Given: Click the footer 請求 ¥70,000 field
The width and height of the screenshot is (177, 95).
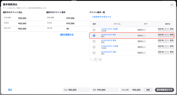Looking at the screenshot, I should (x=105, y=90).
